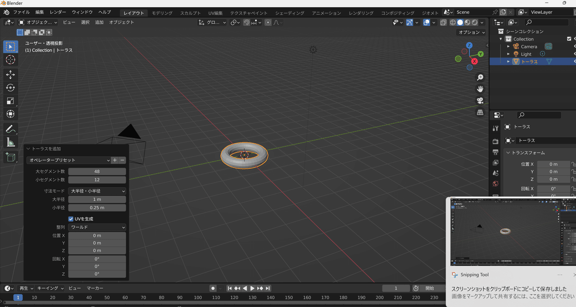Collapse the トーラスを追加 operator panel
This screenshot has height=307, width=576.
click(28, 149)
